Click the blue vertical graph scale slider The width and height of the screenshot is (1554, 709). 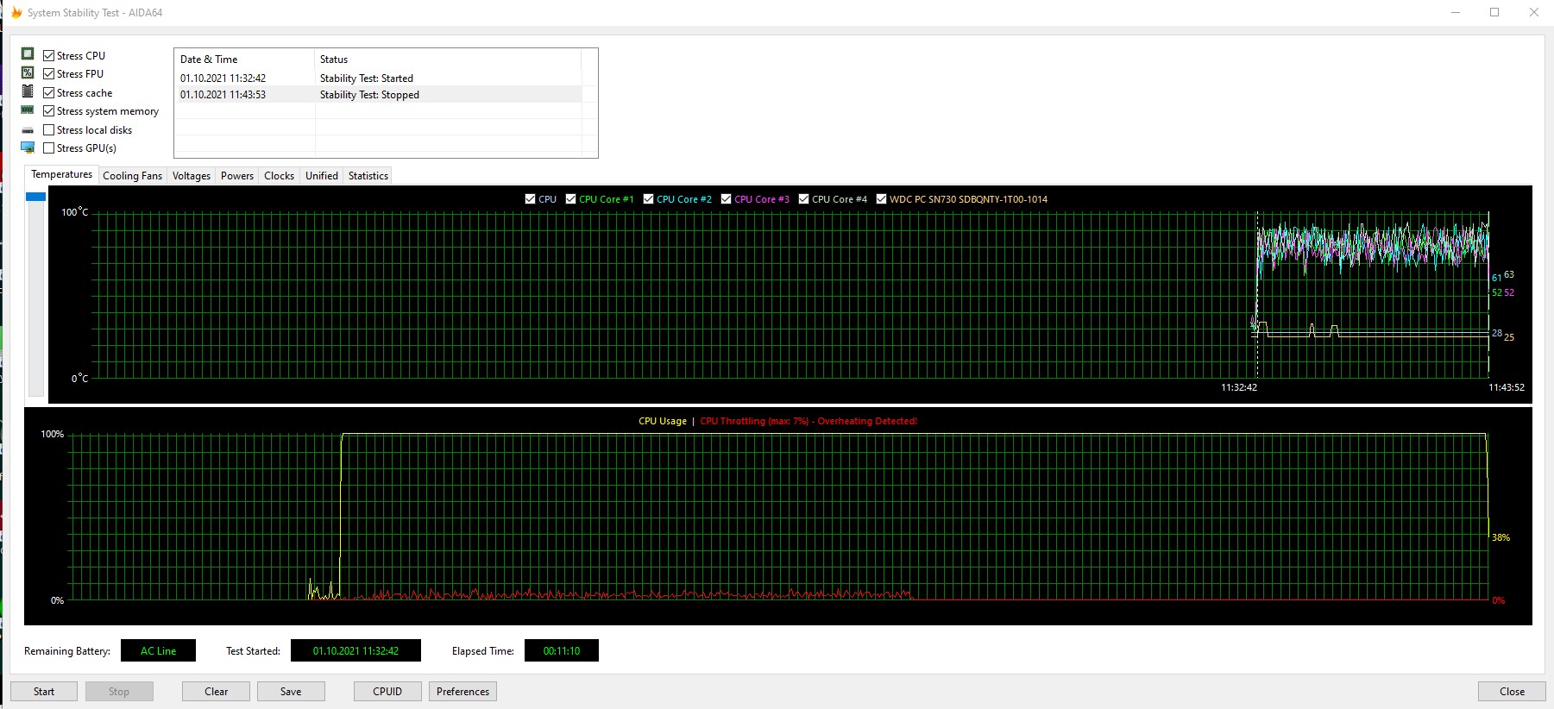pos(35,198)
